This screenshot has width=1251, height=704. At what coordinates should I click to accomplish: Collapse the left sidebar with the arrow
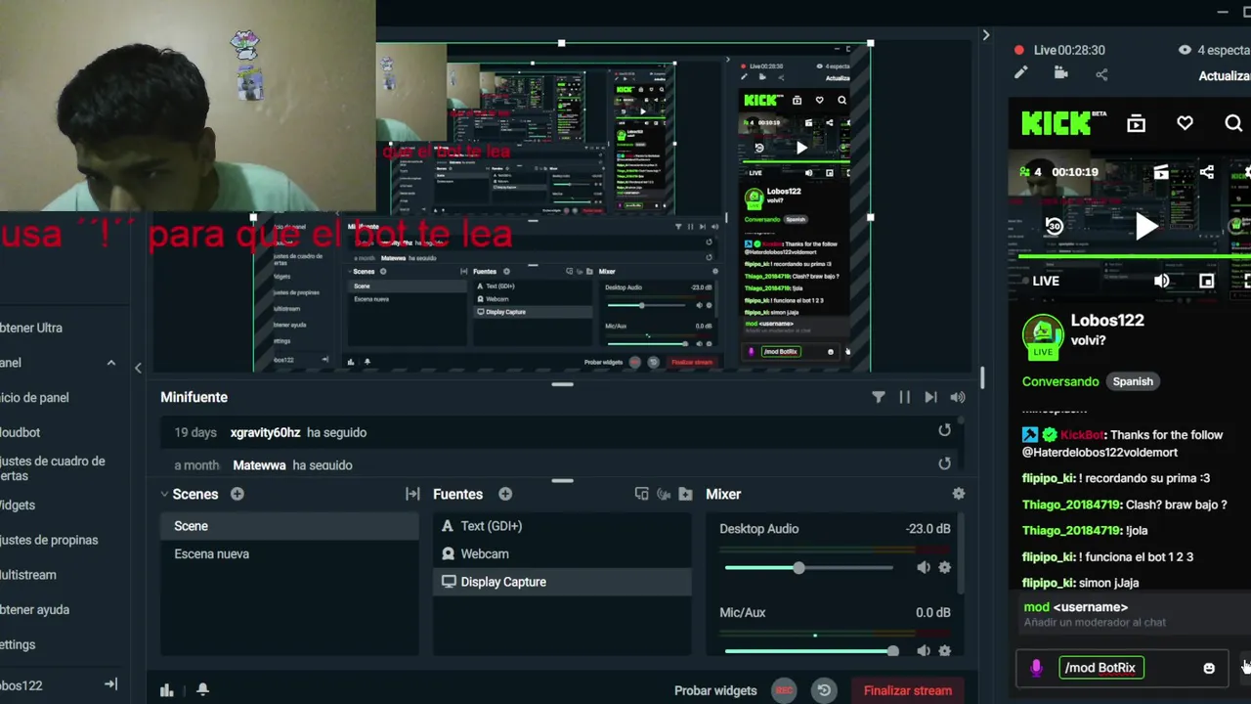[138, 368]
